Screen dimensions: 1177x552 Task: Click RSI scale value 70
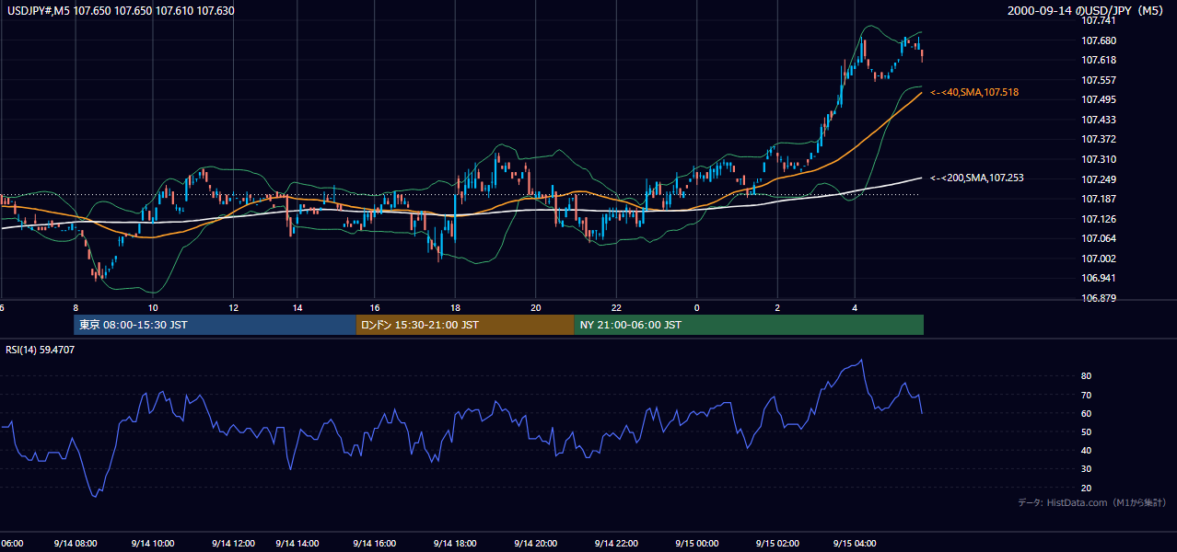tap(1087, 395)
